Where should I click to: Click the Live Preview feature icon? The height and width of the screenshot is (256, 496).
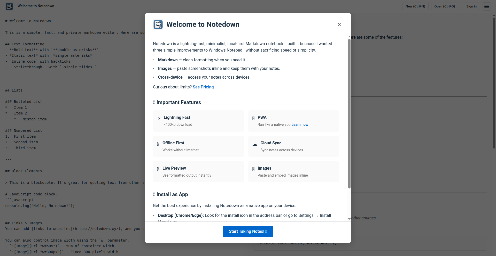point(158,169)
